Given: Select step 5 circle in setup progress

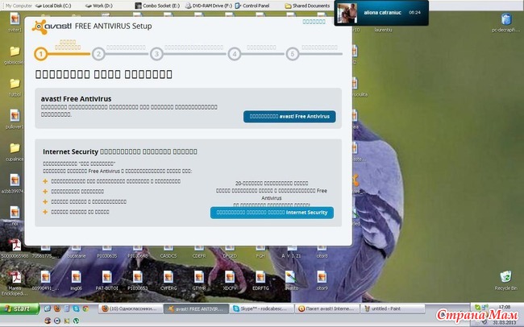Looking at the screenshot, I should pos(293,54).
